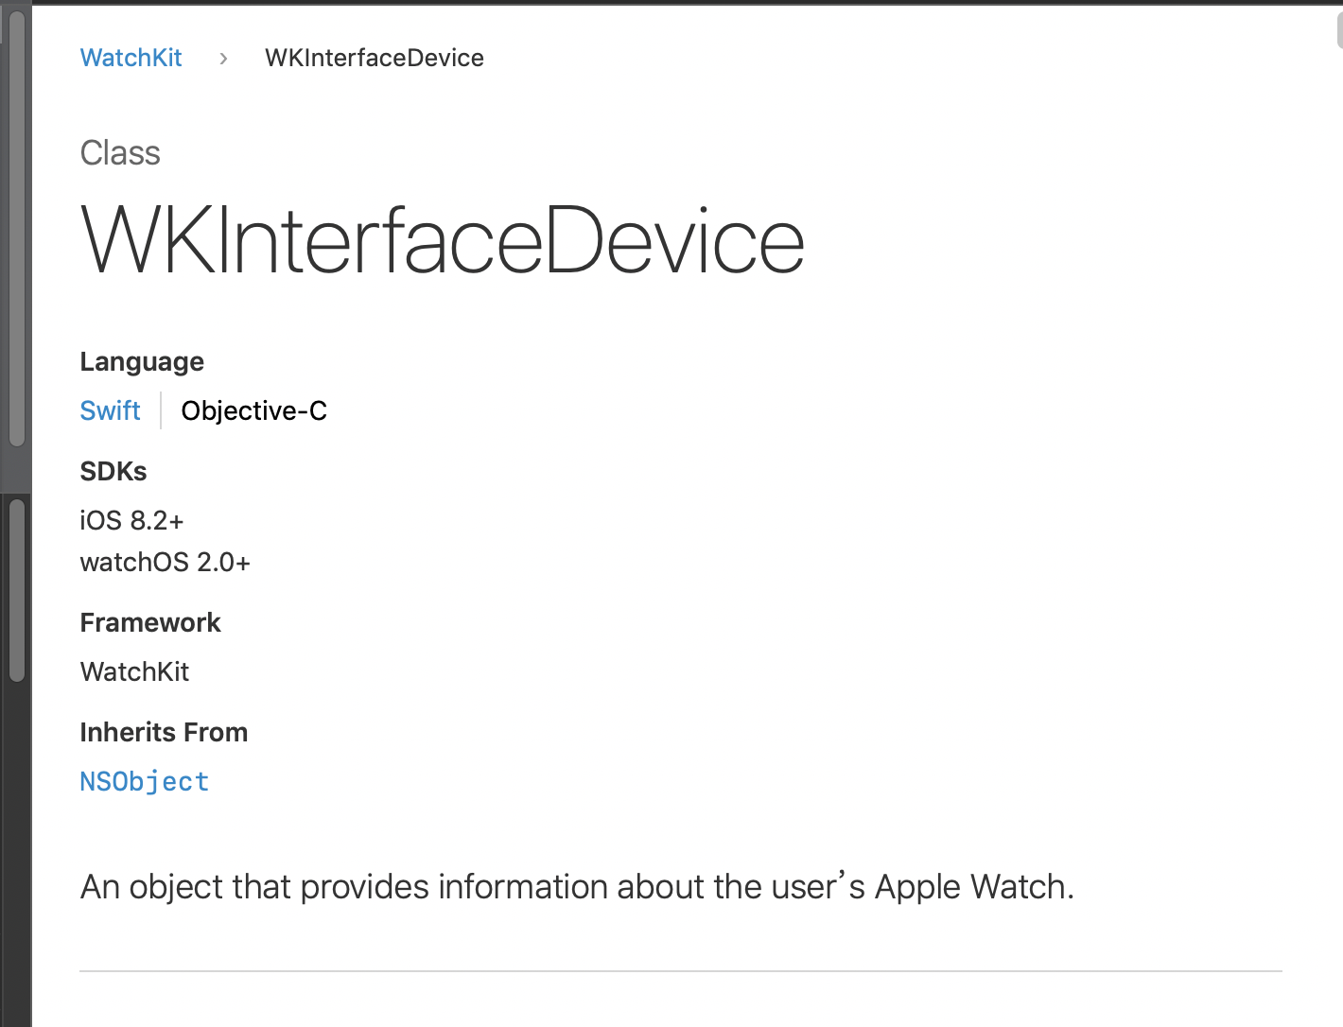Click the breadcrumb chevron separator arrow
Screen dimensions: 1343x1027
[x=223, y=59]
